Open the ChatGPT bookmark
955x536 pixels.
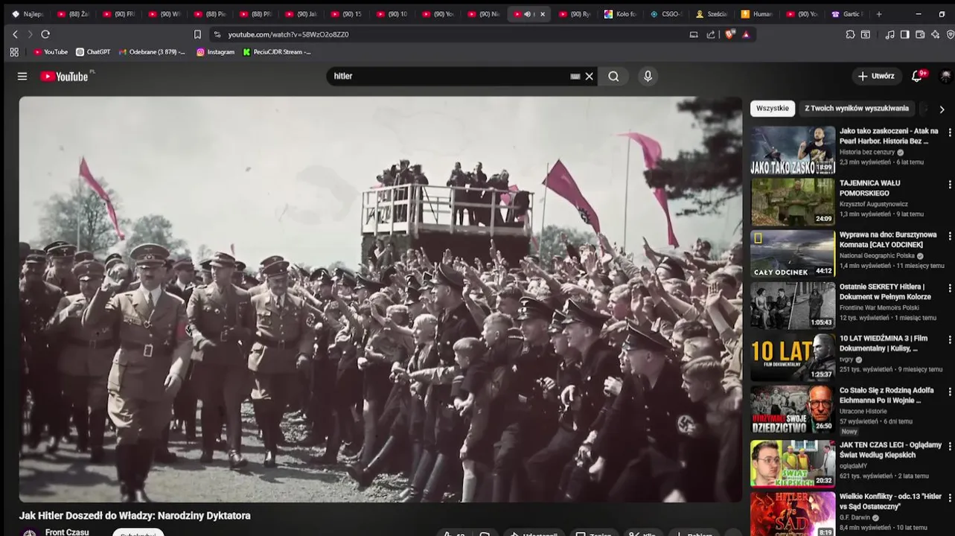(93, 52)
